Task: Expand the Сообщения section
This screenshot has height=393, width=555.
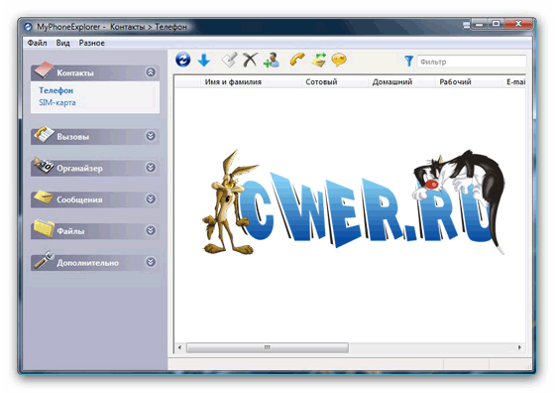Action: tap(151, 198)
